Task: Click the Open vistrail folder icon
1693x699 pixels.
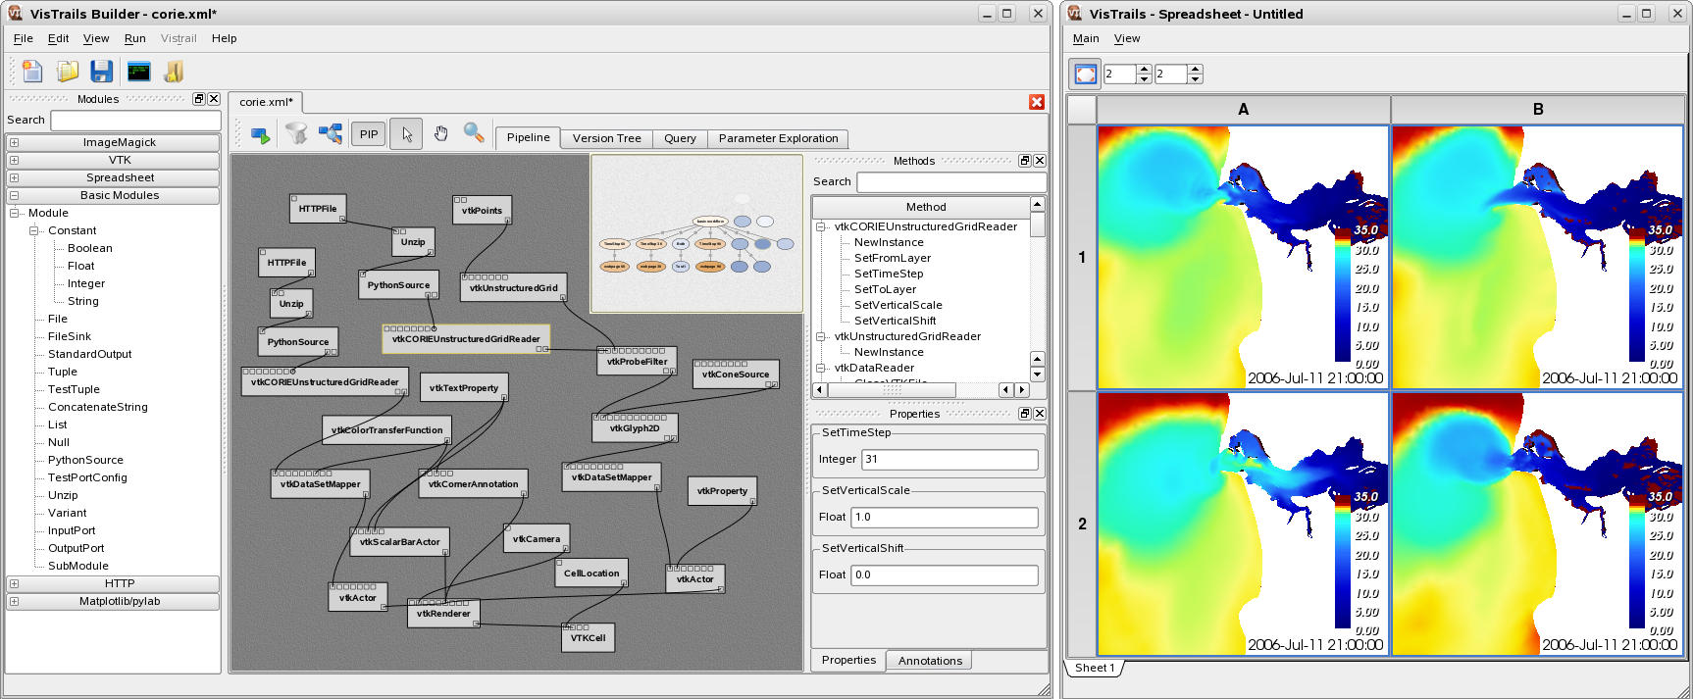Action: tap(67, 72)
